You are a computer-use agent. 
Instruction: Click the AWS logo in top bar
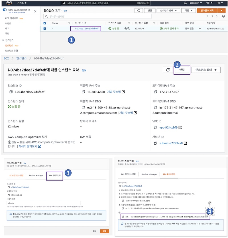coord(9,3)
